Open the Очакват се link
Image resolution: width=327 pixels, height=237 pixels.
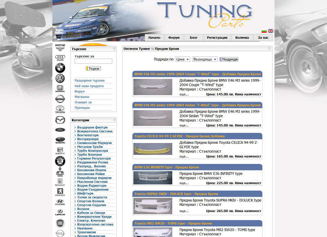click(x=83, y=102)
